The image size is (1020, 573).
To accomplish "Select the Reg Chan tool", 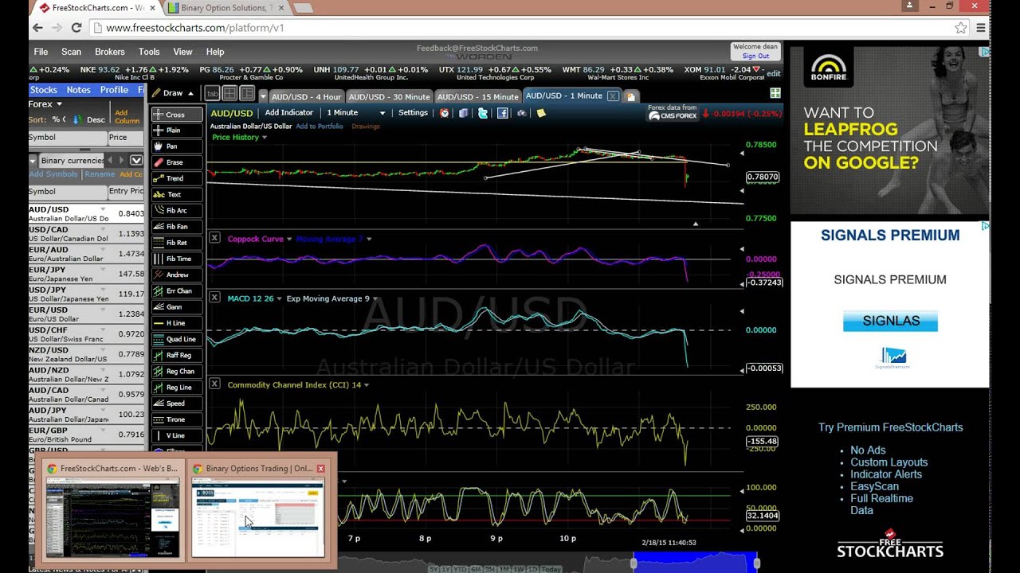I will (x=176, y=371).
